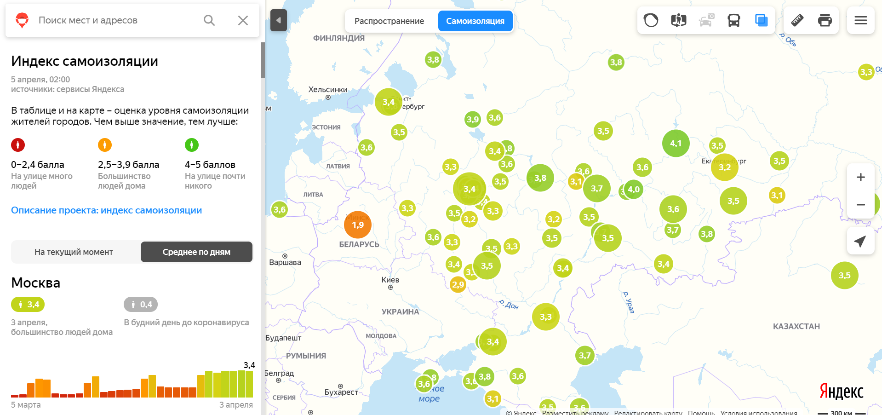Clear search with the X button

(x=243, y=20)
